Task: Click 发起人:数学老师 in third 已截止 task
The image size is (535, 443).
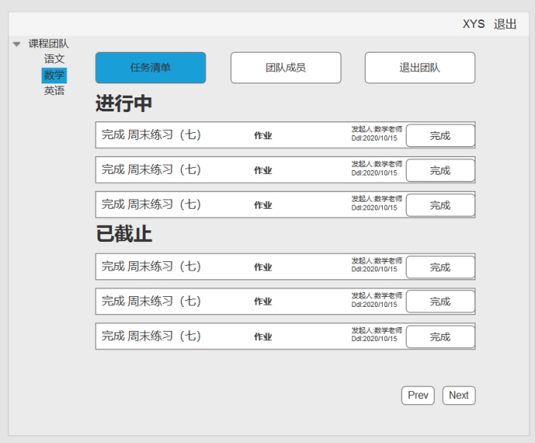Action: [x=377, y=331]
